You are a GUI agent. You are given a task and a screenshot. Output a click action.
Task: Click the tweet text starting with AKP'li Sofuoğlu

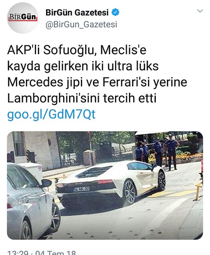(97, 74)
